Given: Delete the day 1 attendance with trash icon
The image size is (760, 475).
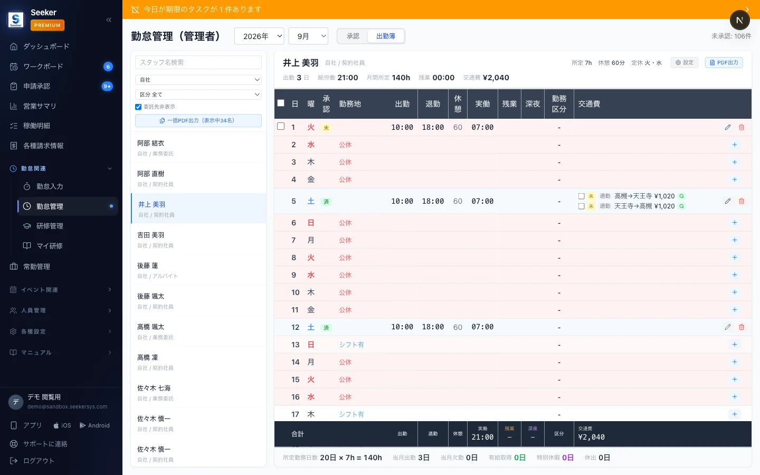Looking at the screenshot, I should [x=742, y=127].
